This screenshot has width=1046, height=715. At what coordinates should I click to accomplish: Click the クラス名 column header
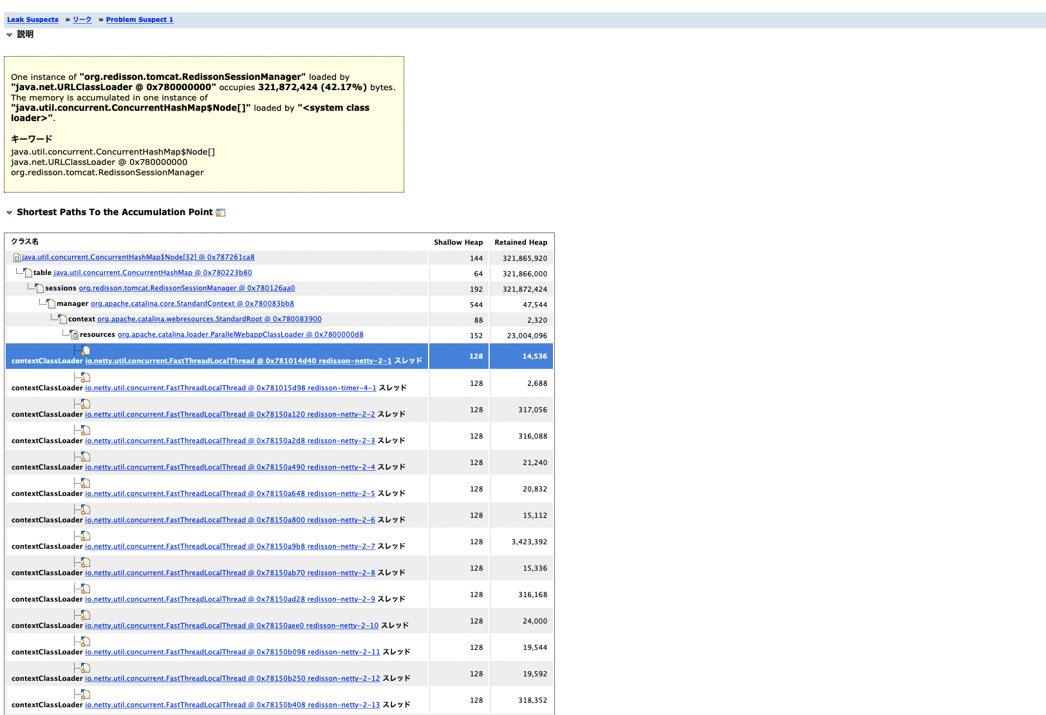24,242
